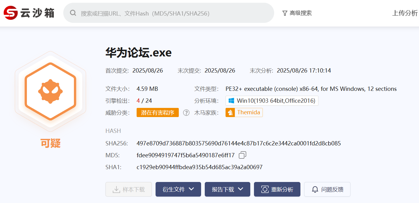Screen dimensions: 419x203
Task: Click the 问题反馈 feedback button
Action: [327, 189]
